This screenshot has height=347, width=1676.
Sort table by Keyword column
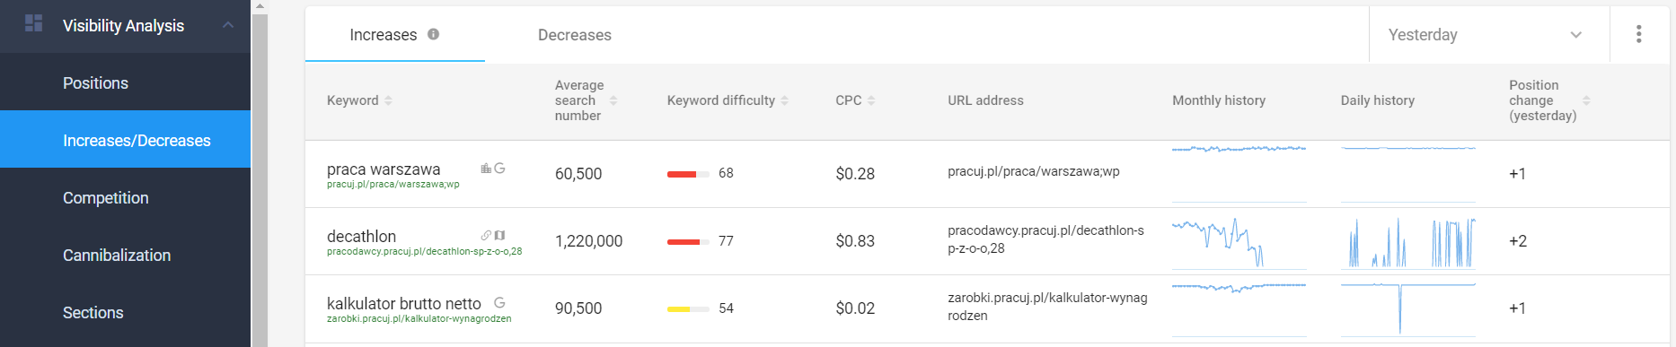(388, 100)
